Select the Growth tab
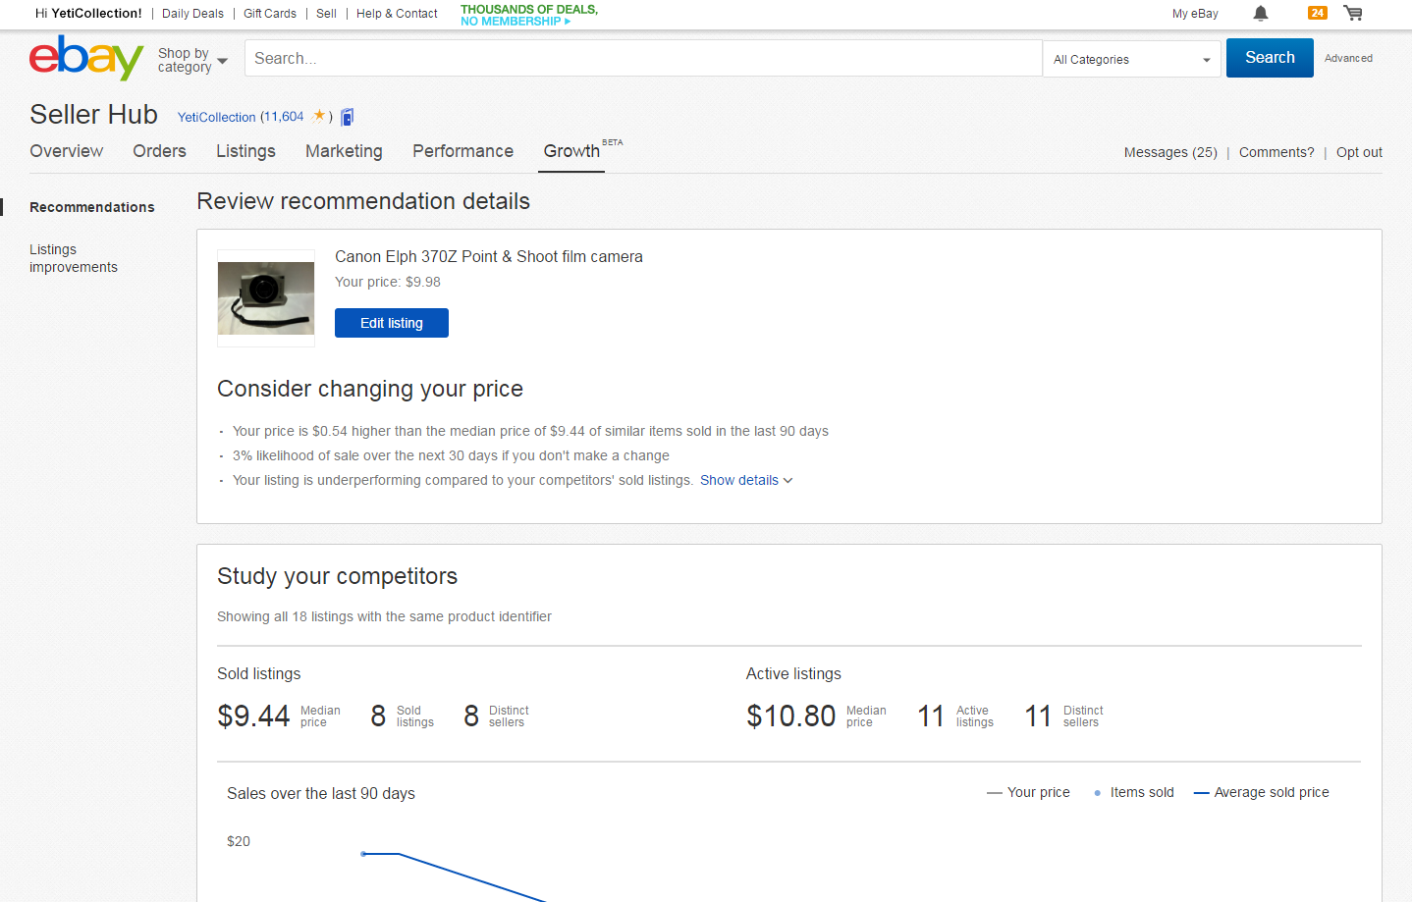The height and width of the screenshot is (902, 1412). coord(571,151)
